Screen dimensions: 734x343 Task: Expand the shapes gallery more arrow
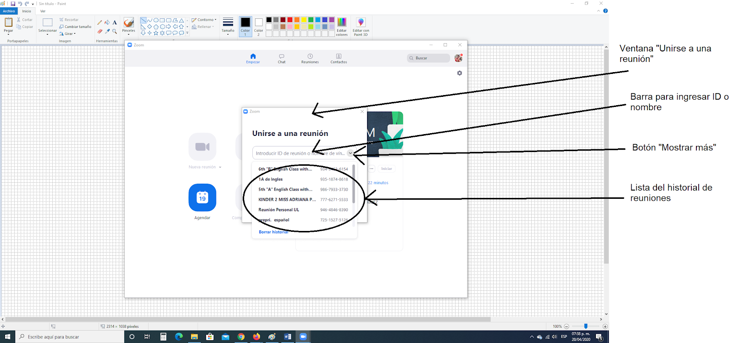tap(187, 33)
